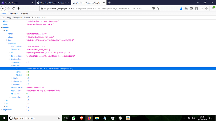
Task: Close the googleapis.com tab
Action: coord(104,3)
